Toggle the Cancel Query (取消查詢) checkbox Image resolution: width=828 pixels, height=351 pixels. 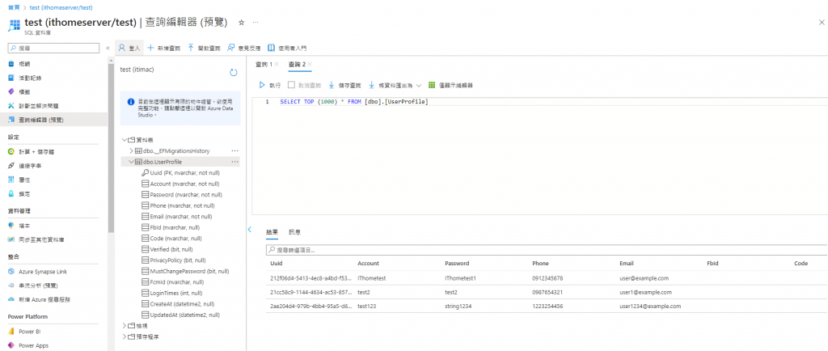(x=291, y=84)
